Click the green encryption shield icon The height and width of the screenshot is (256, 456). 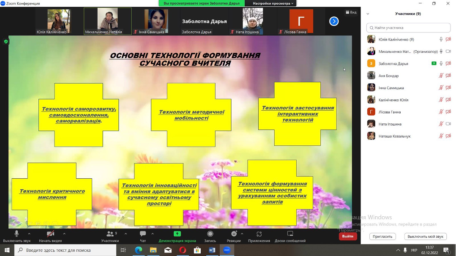[x=6, y=41]
